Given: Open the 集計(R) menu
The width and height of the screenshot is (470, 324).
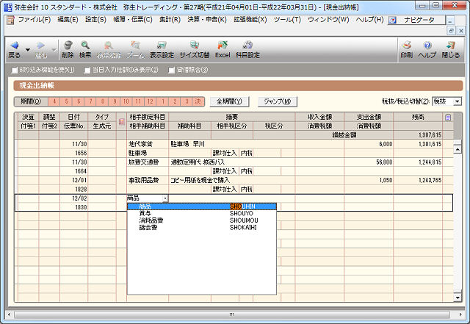Looking at the screenshot, I should tap(170, 20).
